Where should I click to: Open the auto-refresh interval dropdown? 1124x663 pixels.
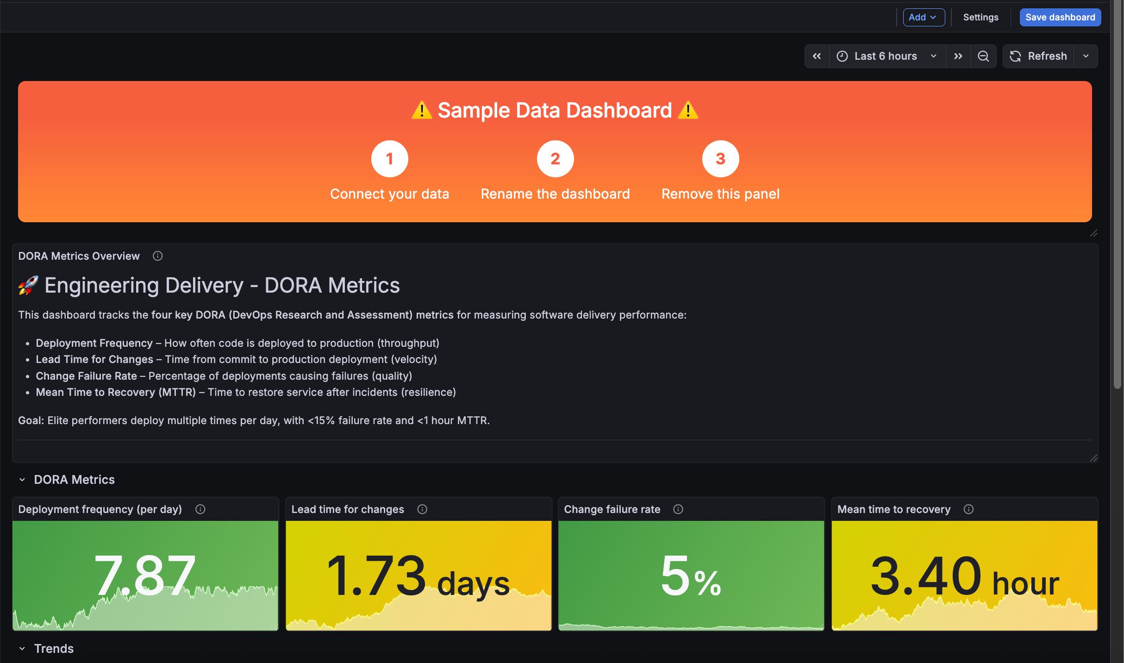(x=1086, y=56)
